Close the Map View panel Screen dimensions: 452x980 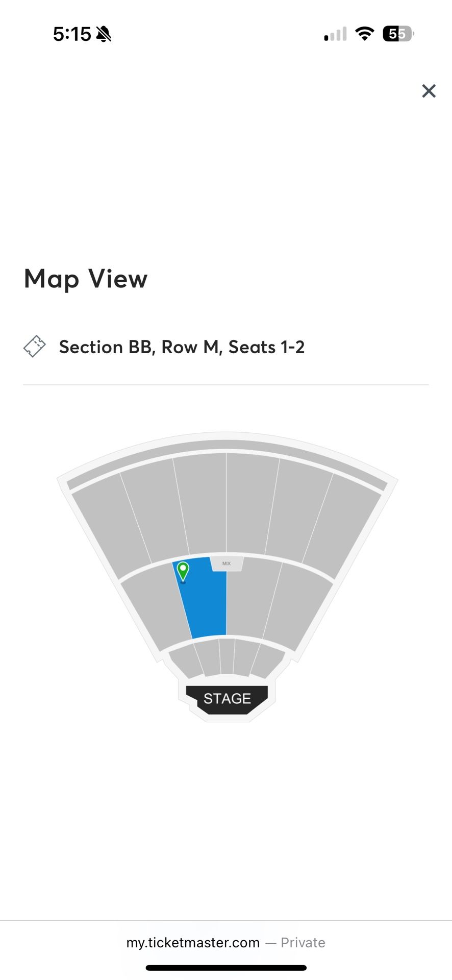pyautogui.click(x=429, y=91)
